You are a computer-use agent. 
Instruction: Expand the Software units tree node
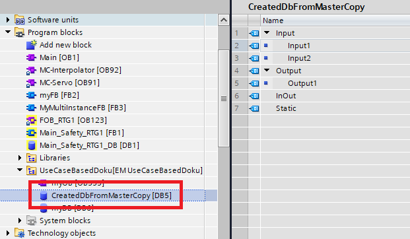click(7, 20)
